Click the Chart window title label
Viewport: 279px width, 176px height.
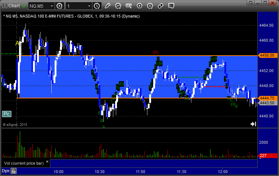tap(14, 6)
